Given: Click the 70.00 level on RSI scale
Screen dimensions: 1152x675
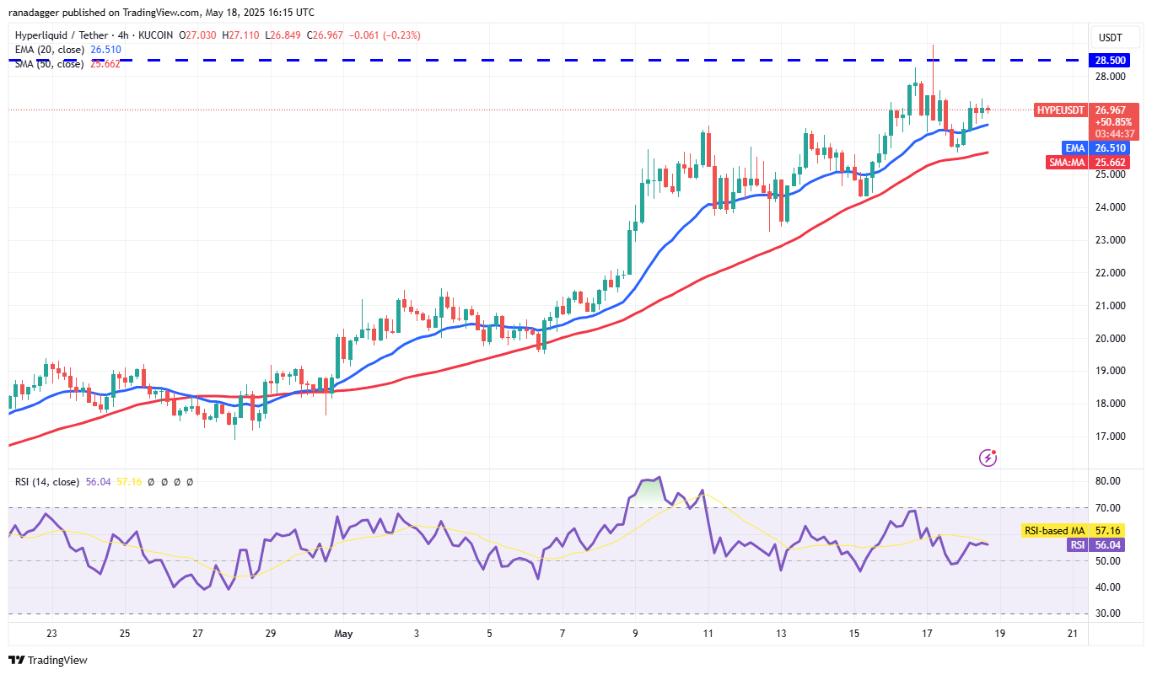Looking at the screenshot, I should 1106,508.
